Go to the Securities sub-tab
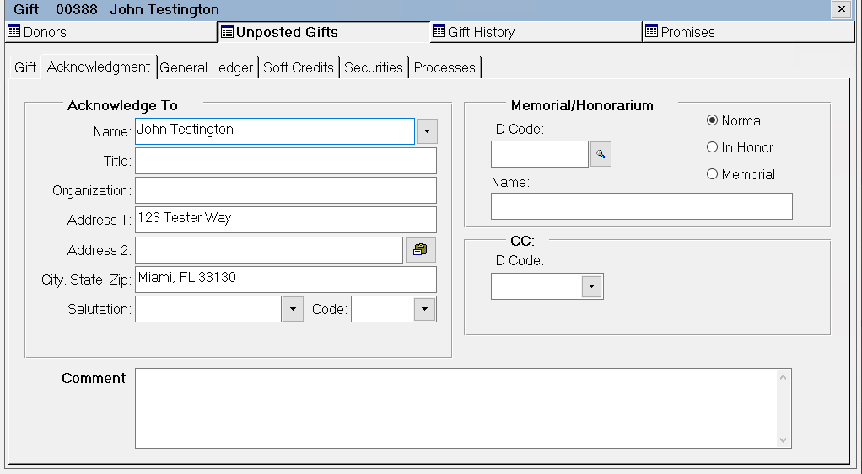 tap(374, 67)
